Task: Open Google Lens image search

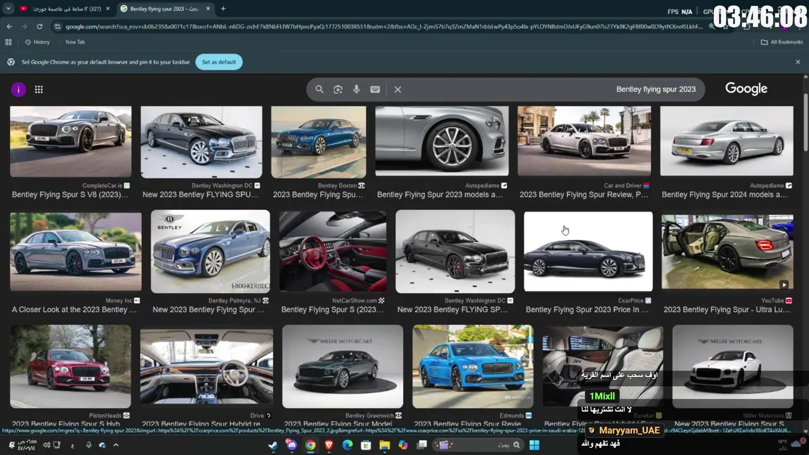Action: [338, 89]
